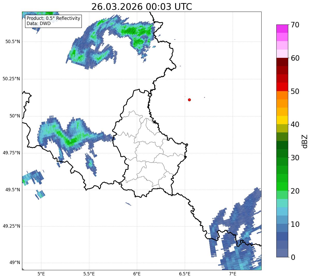Viewport: 311px width, 279px height.
Task: Click the latitude label "49.5°N"
Action: click(13, 190)
